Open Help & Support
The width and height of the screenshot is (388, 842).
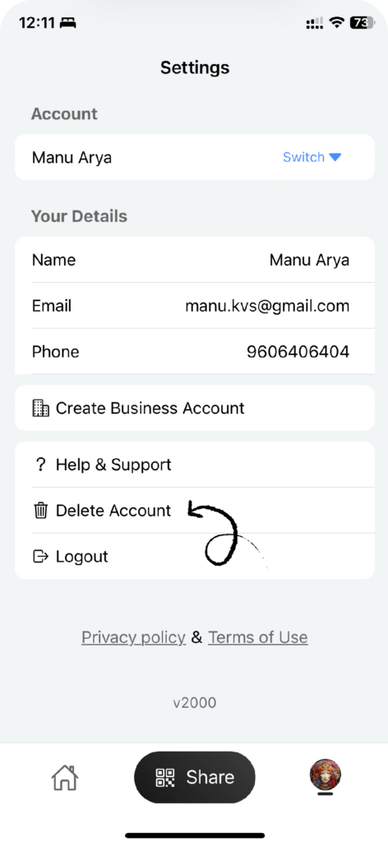[x=194, y=465]
